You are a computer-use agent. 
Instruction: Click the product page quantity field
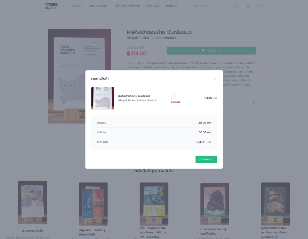pyautogui.click(x=161, y=51)
